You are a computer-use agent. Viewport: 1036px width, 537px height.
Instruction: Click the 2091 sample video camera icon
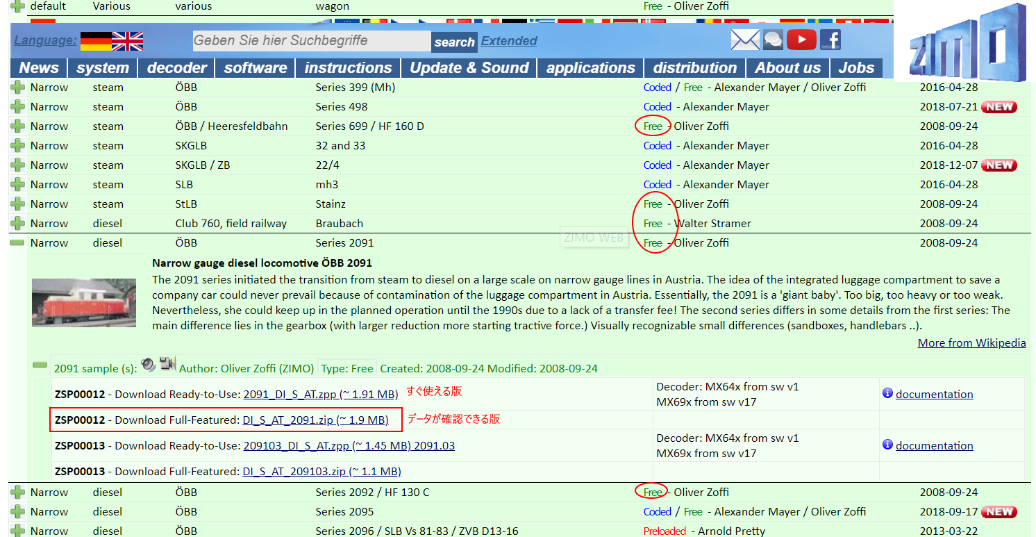click(167, 363)
